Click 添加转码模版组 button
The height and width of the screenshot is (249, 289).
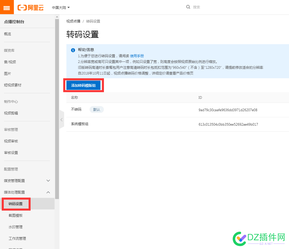tap(83, 85)
